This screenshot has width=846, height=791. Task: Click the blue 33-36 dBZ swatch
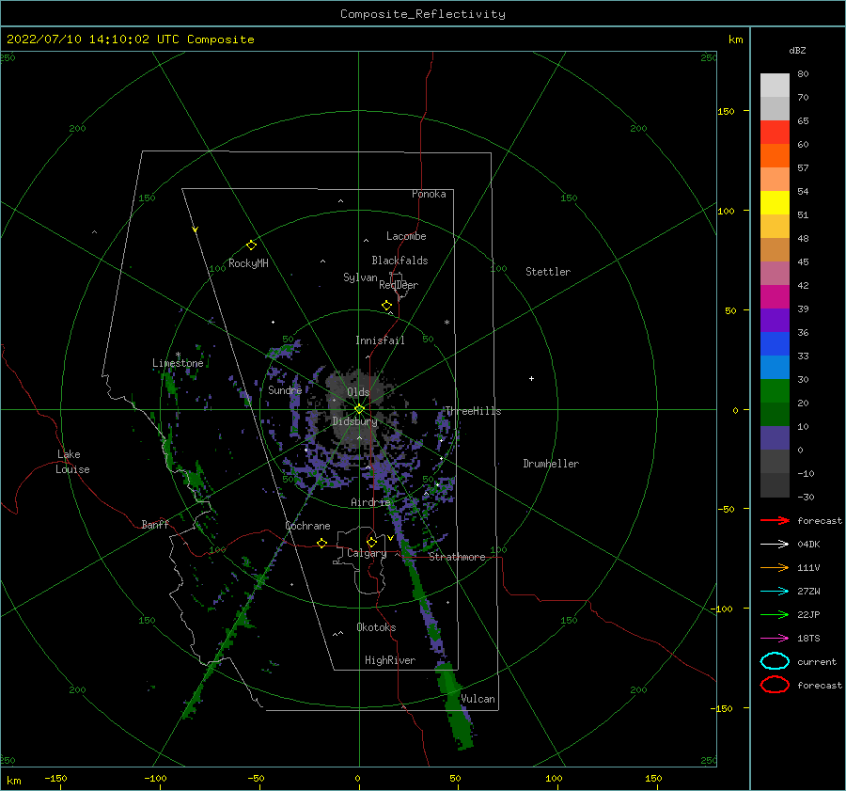tap(775, 343)
